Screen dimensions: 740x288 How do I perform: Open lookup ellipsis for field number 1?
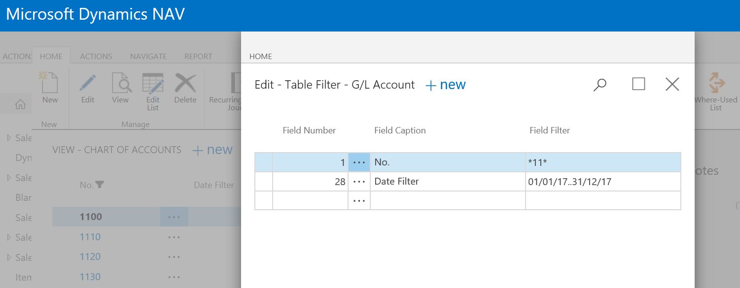(x=359, y=162)
